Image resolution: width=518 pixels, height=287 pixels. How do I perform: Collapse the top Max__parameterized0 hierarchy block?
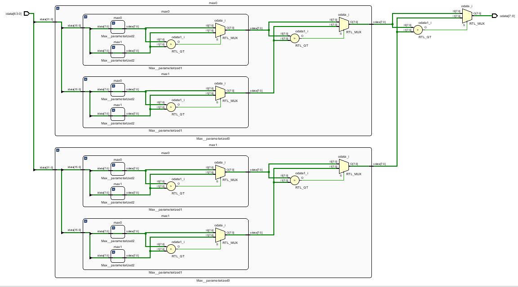pyautogui.click(x=58, y=8)
